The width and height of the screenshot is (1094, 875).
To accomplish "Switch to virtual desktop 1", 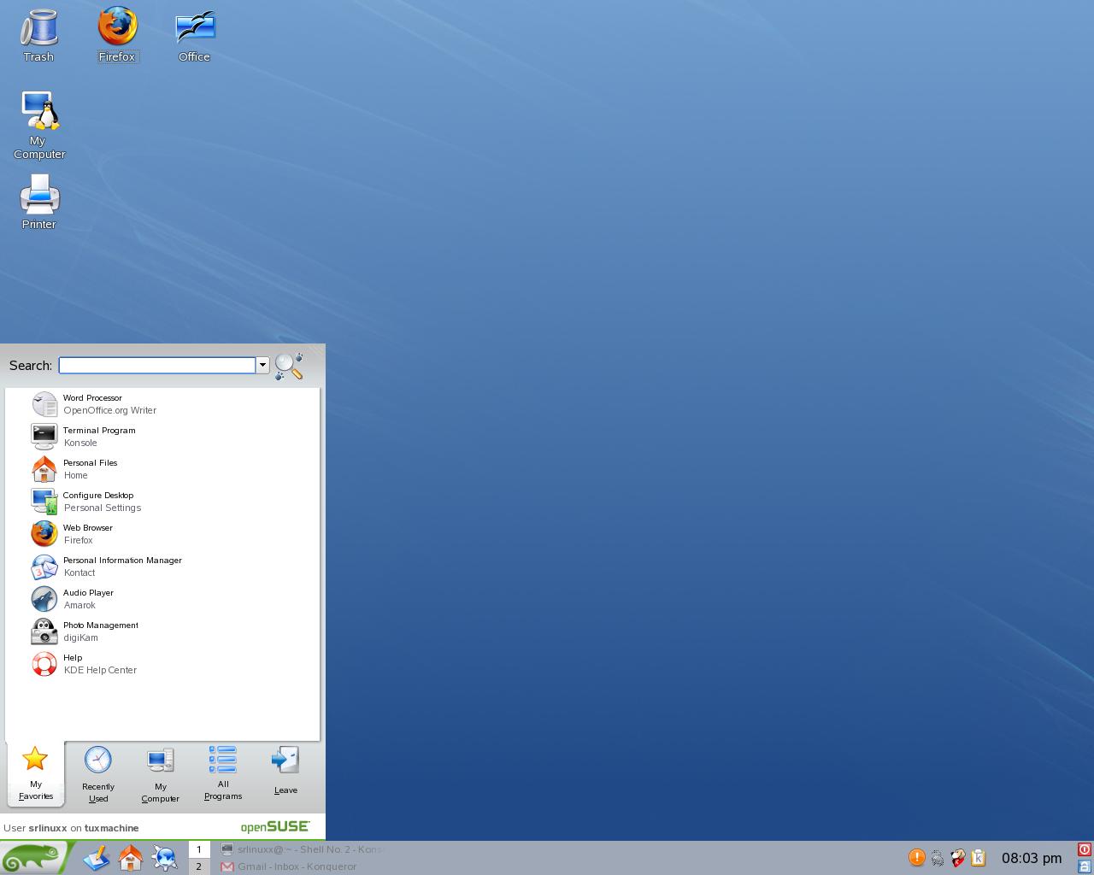I will pyautogui.click(x=199, y=849).
